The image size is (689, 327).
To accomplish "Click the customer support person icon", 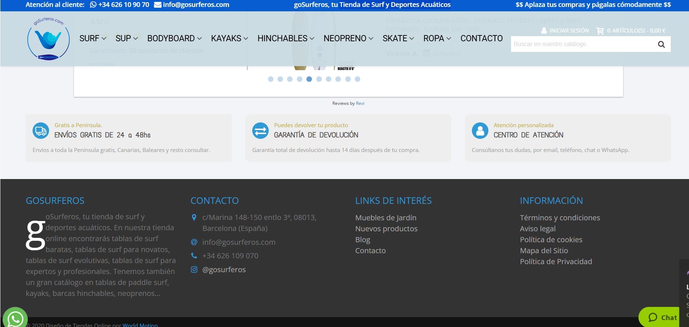I will (x=480, y=130).
